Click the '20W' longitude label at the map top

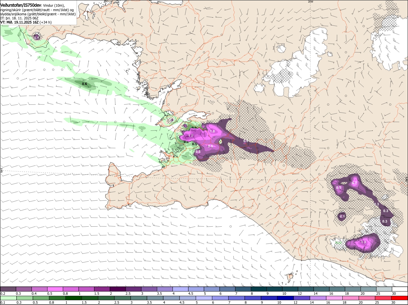(x=310, y=2)
